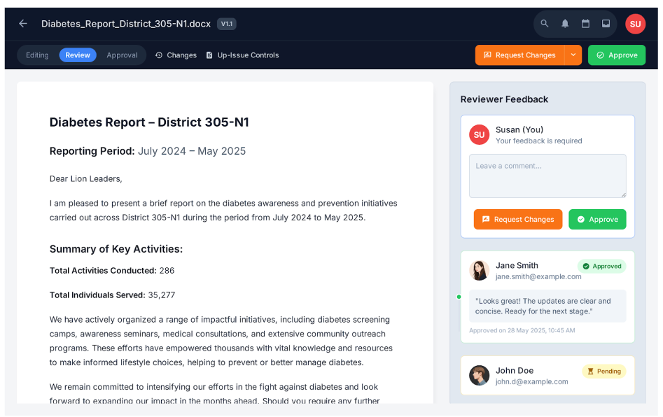
Task: Open the SU user avatar menu
Action: (635, 24)
